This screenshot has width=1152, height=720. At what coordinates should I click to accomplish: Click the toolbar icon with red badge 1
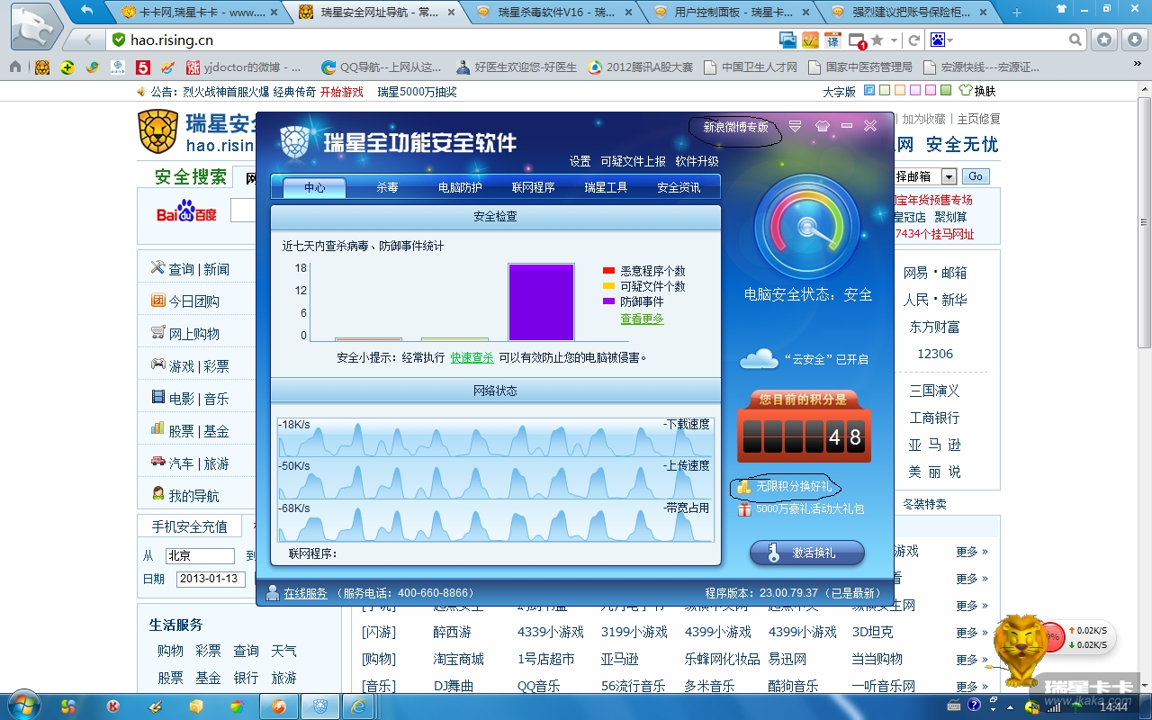pyautogui.click(x=857, y=40)
